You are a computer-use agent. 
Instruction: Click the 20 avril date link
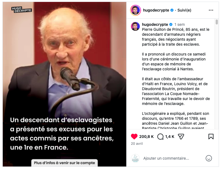(x=137, y=144)
